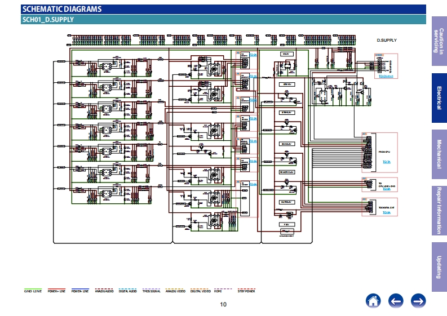Click the STBY POWER legend entry
Image resolution: width=447 pixels, height=316 pixels.
(246, 291)
